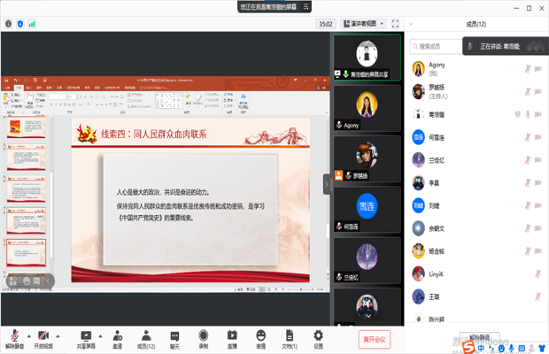The image size is (549, 354).
Task: Open meeting 设置 settings
Action: (x=318, y=335)
